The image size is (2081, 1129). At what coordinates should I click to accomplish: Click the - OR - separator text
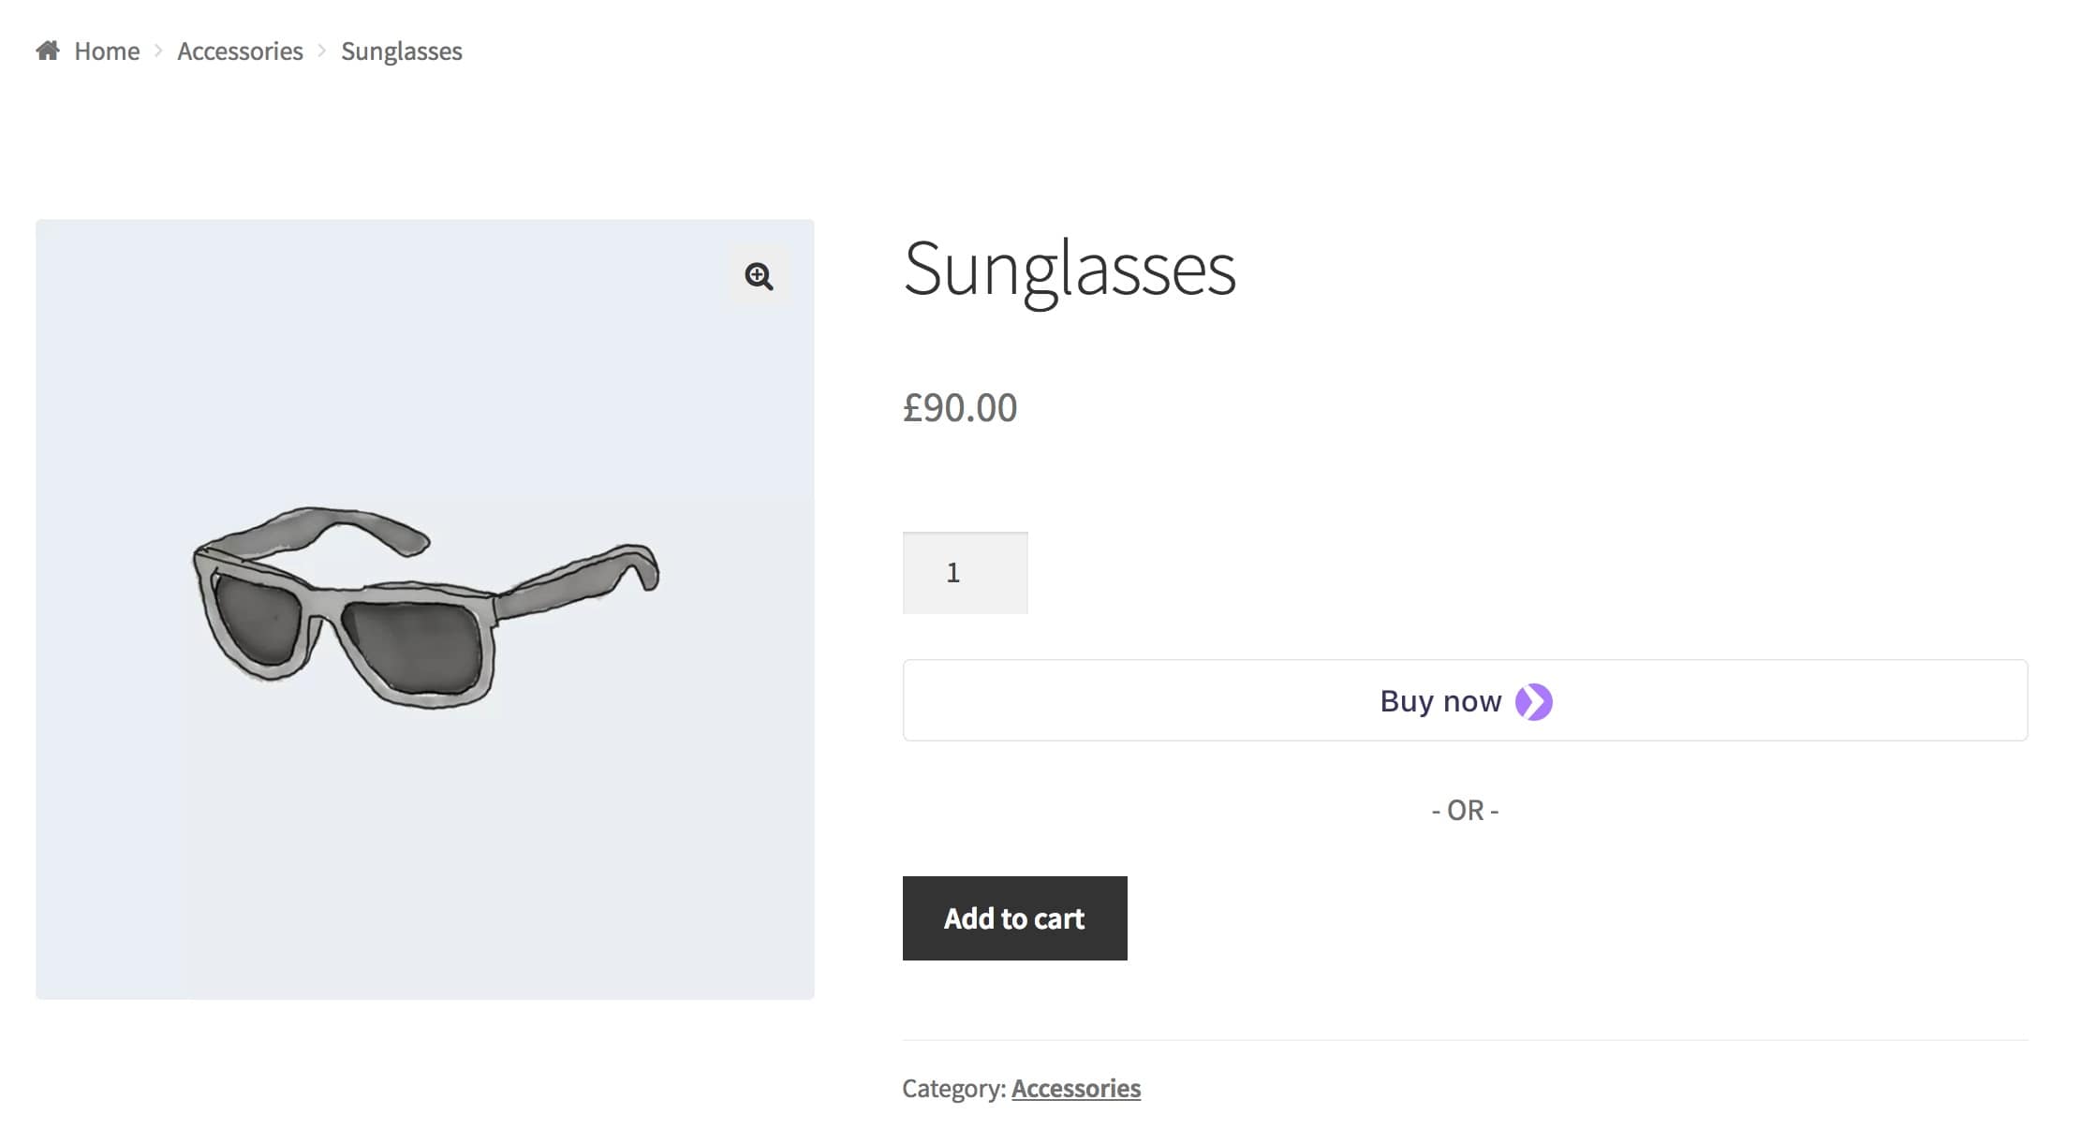click(x=1465, y=811)
